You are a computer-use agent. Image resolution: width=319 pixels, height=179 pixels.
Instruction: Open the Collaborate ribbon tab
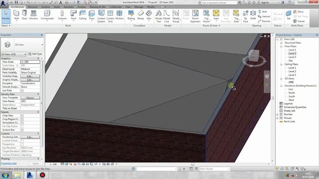tap(115, 7)
